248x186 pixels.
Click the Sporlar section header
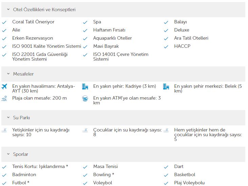[x=123, y=154]
